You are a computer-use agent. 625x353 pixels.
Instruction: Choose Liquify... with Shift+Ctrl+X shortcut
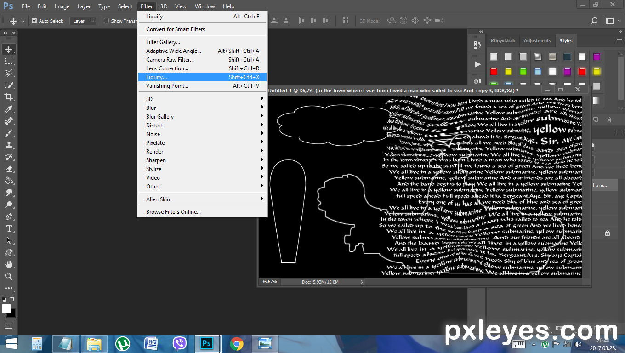pyautogui.click(x=202, y=77)
